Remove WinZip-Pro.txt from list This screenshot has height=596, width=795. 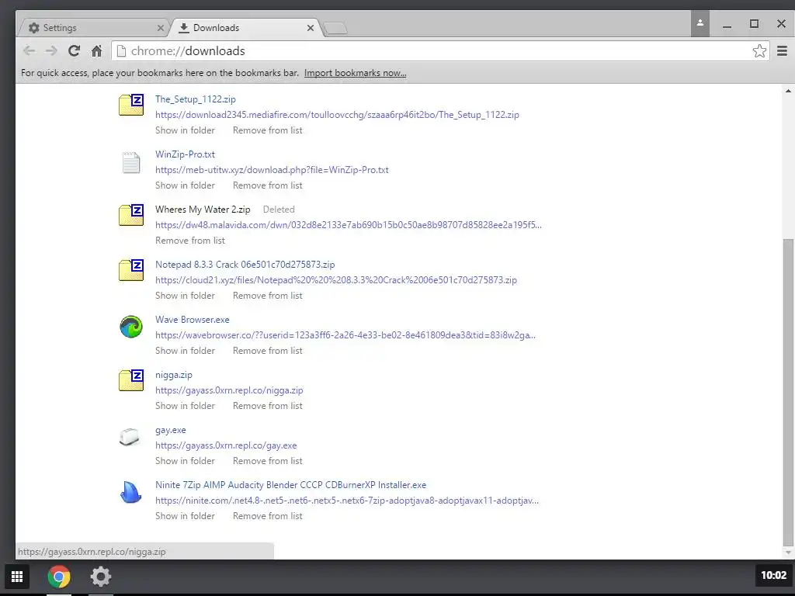(267, 185)
